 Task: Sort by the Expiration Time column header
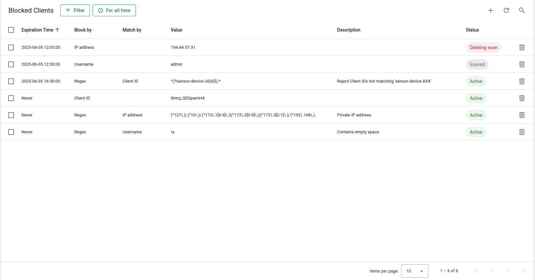[x=37, y=30]
